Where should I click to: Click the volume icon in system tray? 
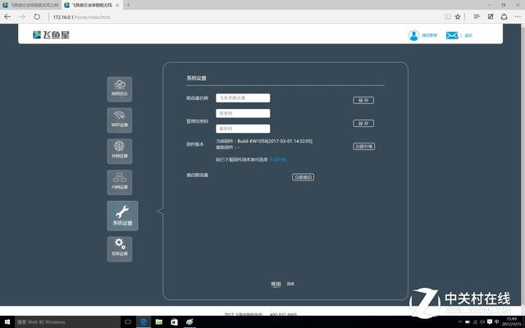point(482,322)
